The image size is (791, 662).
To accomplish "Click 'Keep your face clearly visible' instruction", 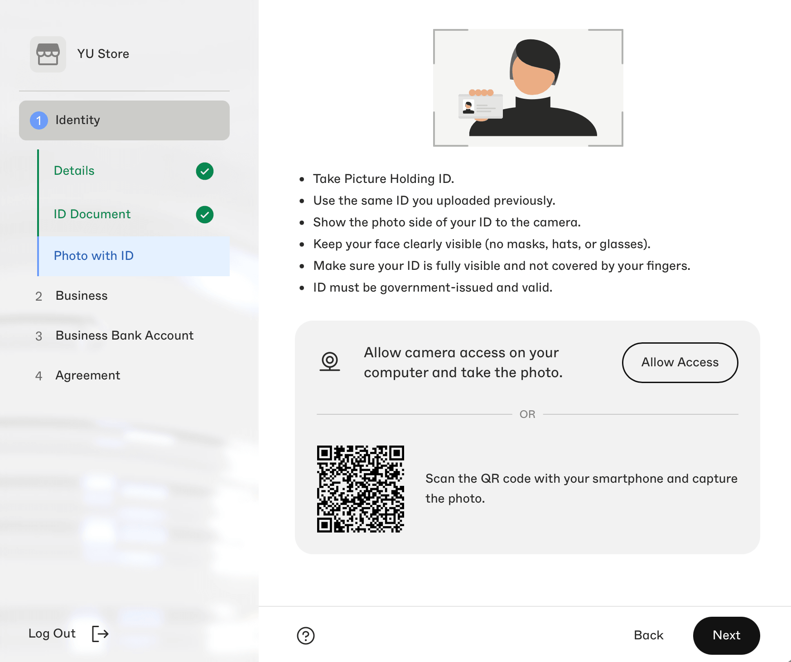I will click(482, 244).
